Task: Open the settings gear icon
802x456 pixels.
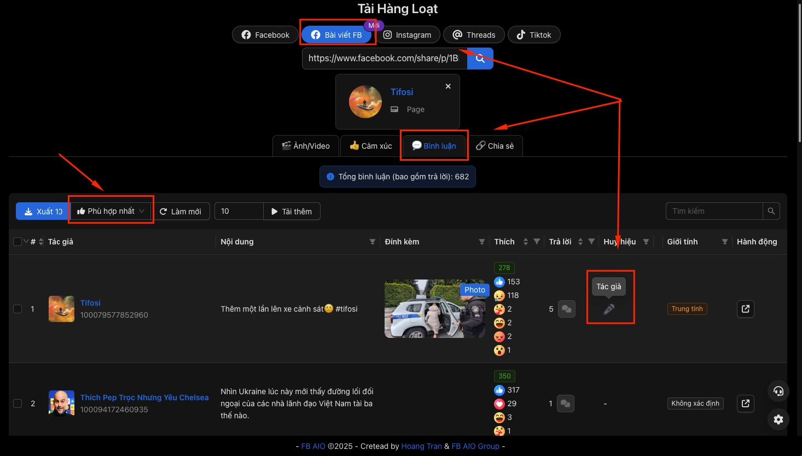Action: tap(778, 419)
